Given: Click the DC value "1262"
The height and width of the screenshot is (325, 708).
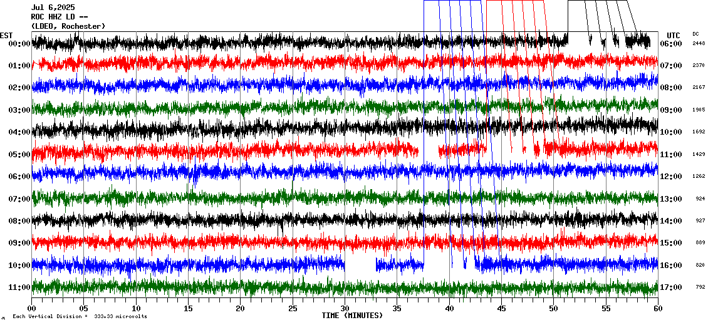Looking at the screenshot, I should [x=699, y=176].
